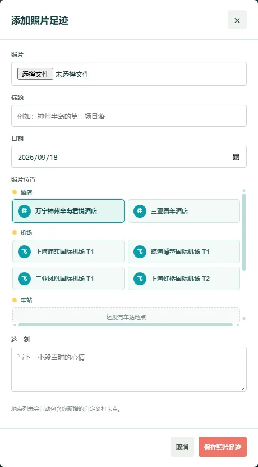Choose 琼海博鳌国际机场 T1 as photo location
258x467 pixels.
184,252
